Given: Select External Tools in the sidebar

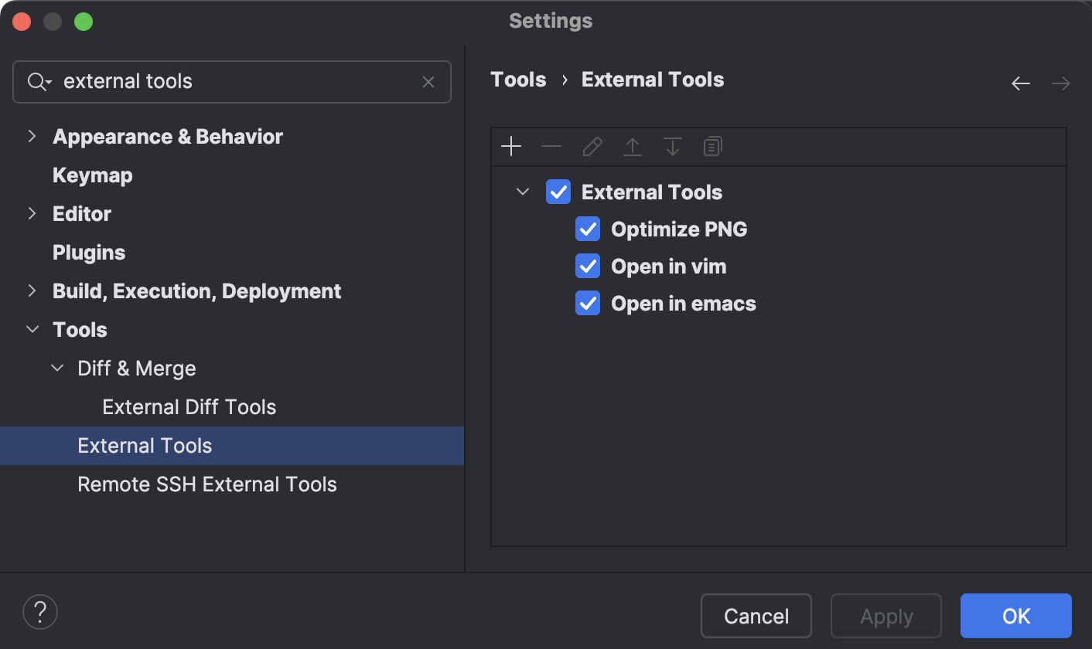Looking at the screenshot, I should click(x=232, y=446).
